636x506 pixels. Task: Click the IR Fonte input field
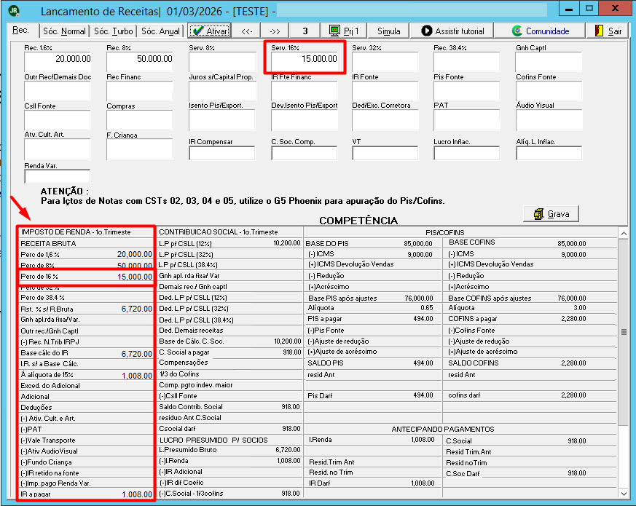point(385,91)
